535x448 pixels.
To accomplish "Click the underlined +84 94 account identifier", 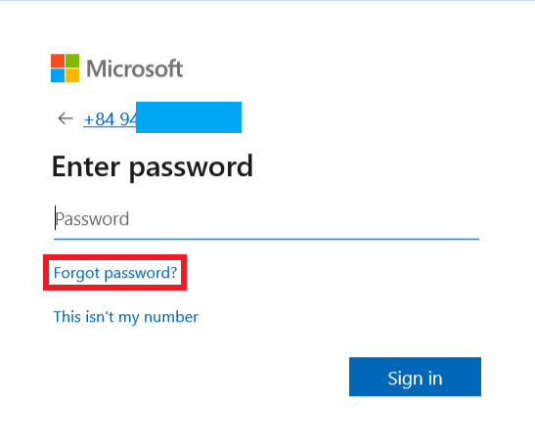I will [110, 119].
